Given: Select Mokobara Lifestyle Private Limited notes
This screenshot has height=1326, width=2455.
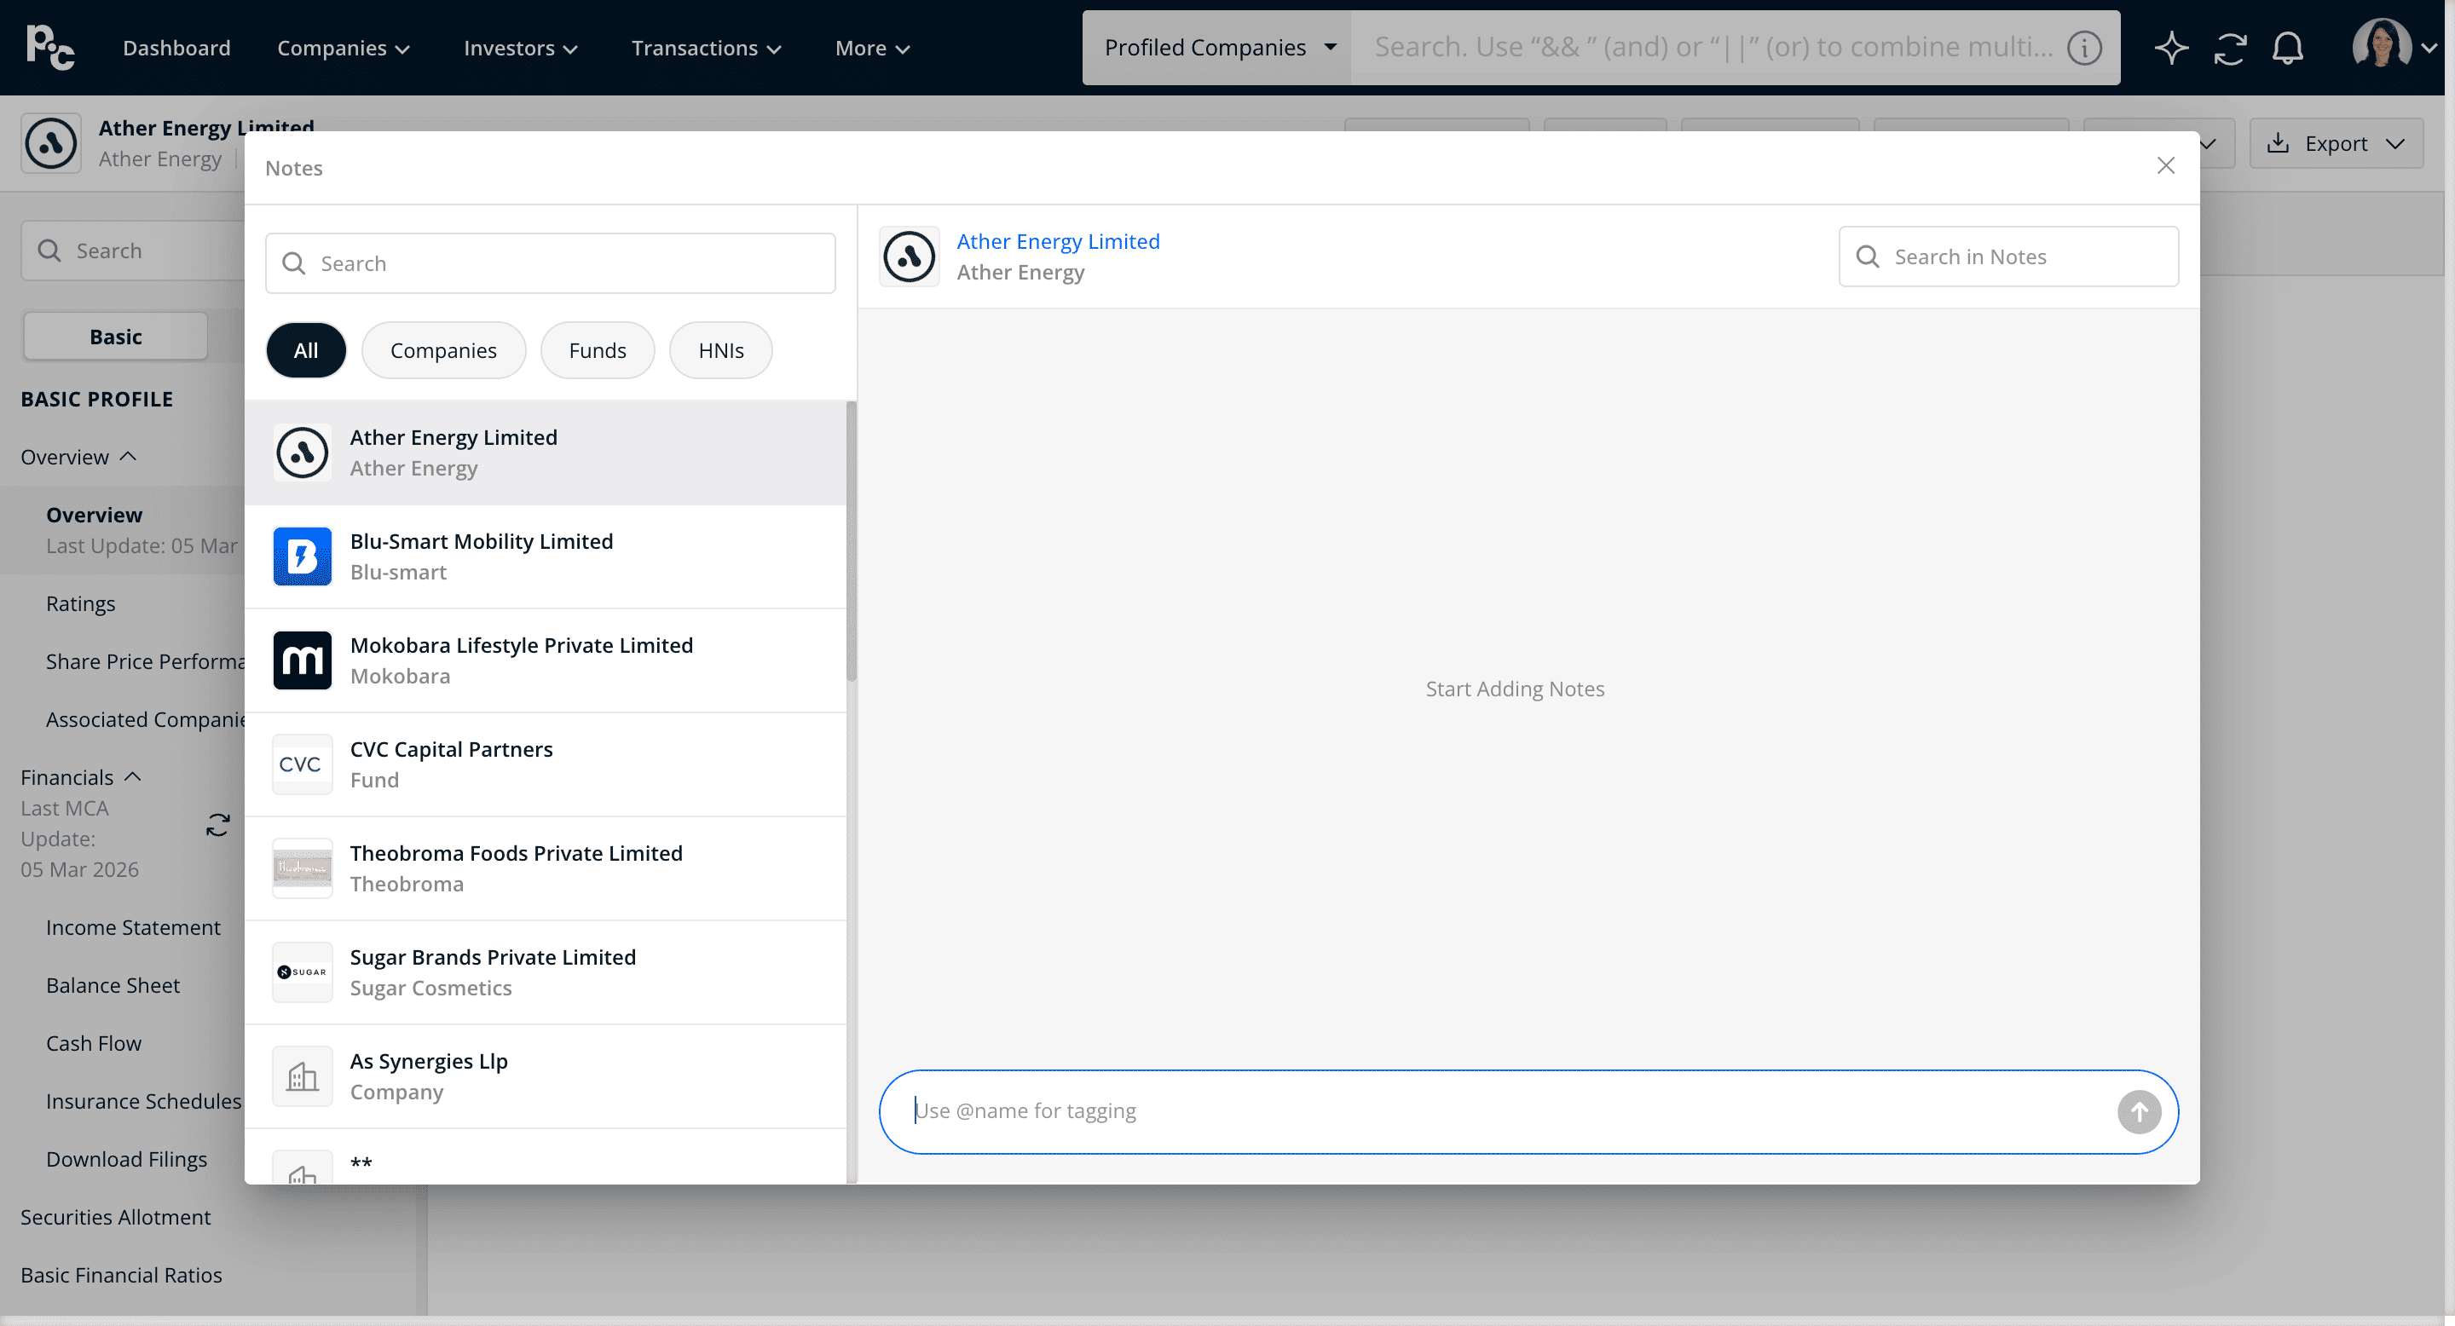Looking at the screenshot, I should (x=546, y=660).
